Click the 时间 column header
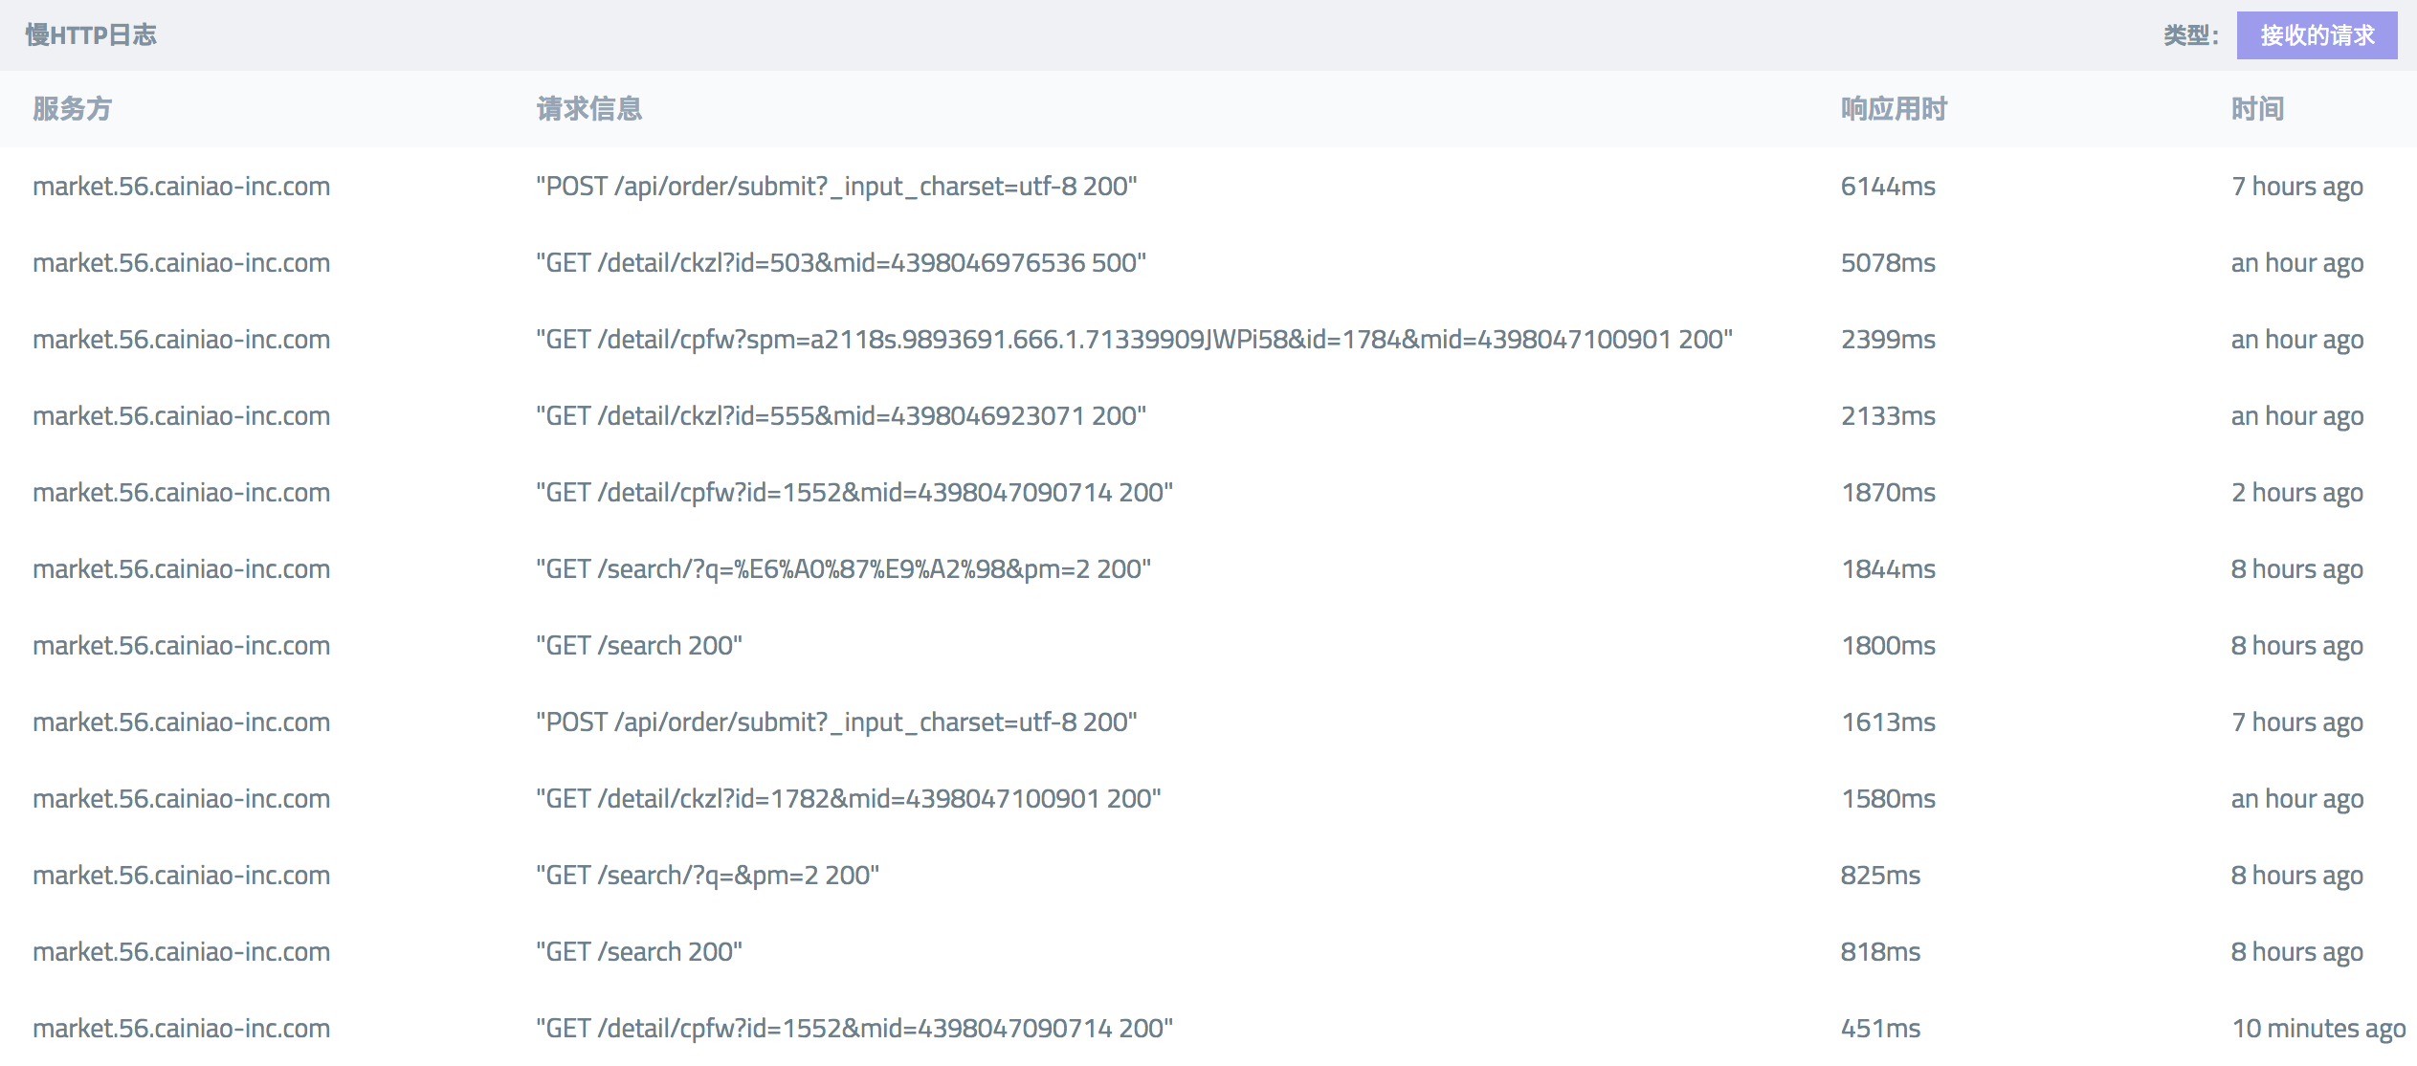The image size is (2417, 1066). click(2258, 108)
